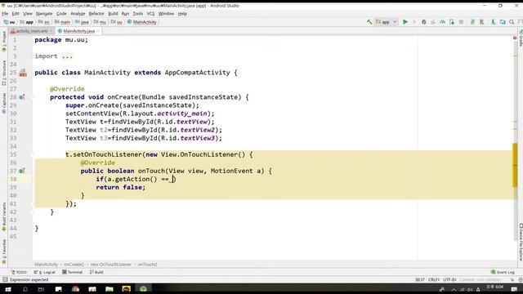
Task: Open the Run menu
Action: point(125,14)
